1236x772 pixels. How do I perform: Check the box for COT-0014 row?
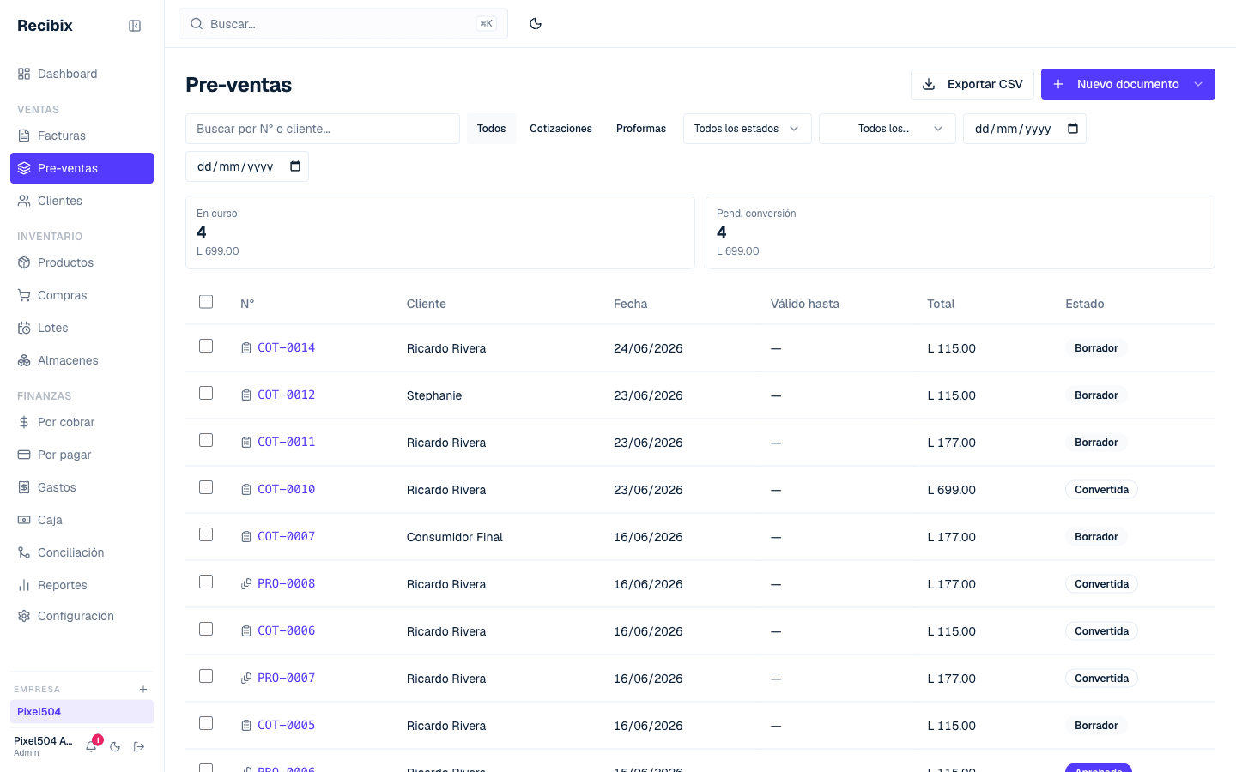click(206, 346)
